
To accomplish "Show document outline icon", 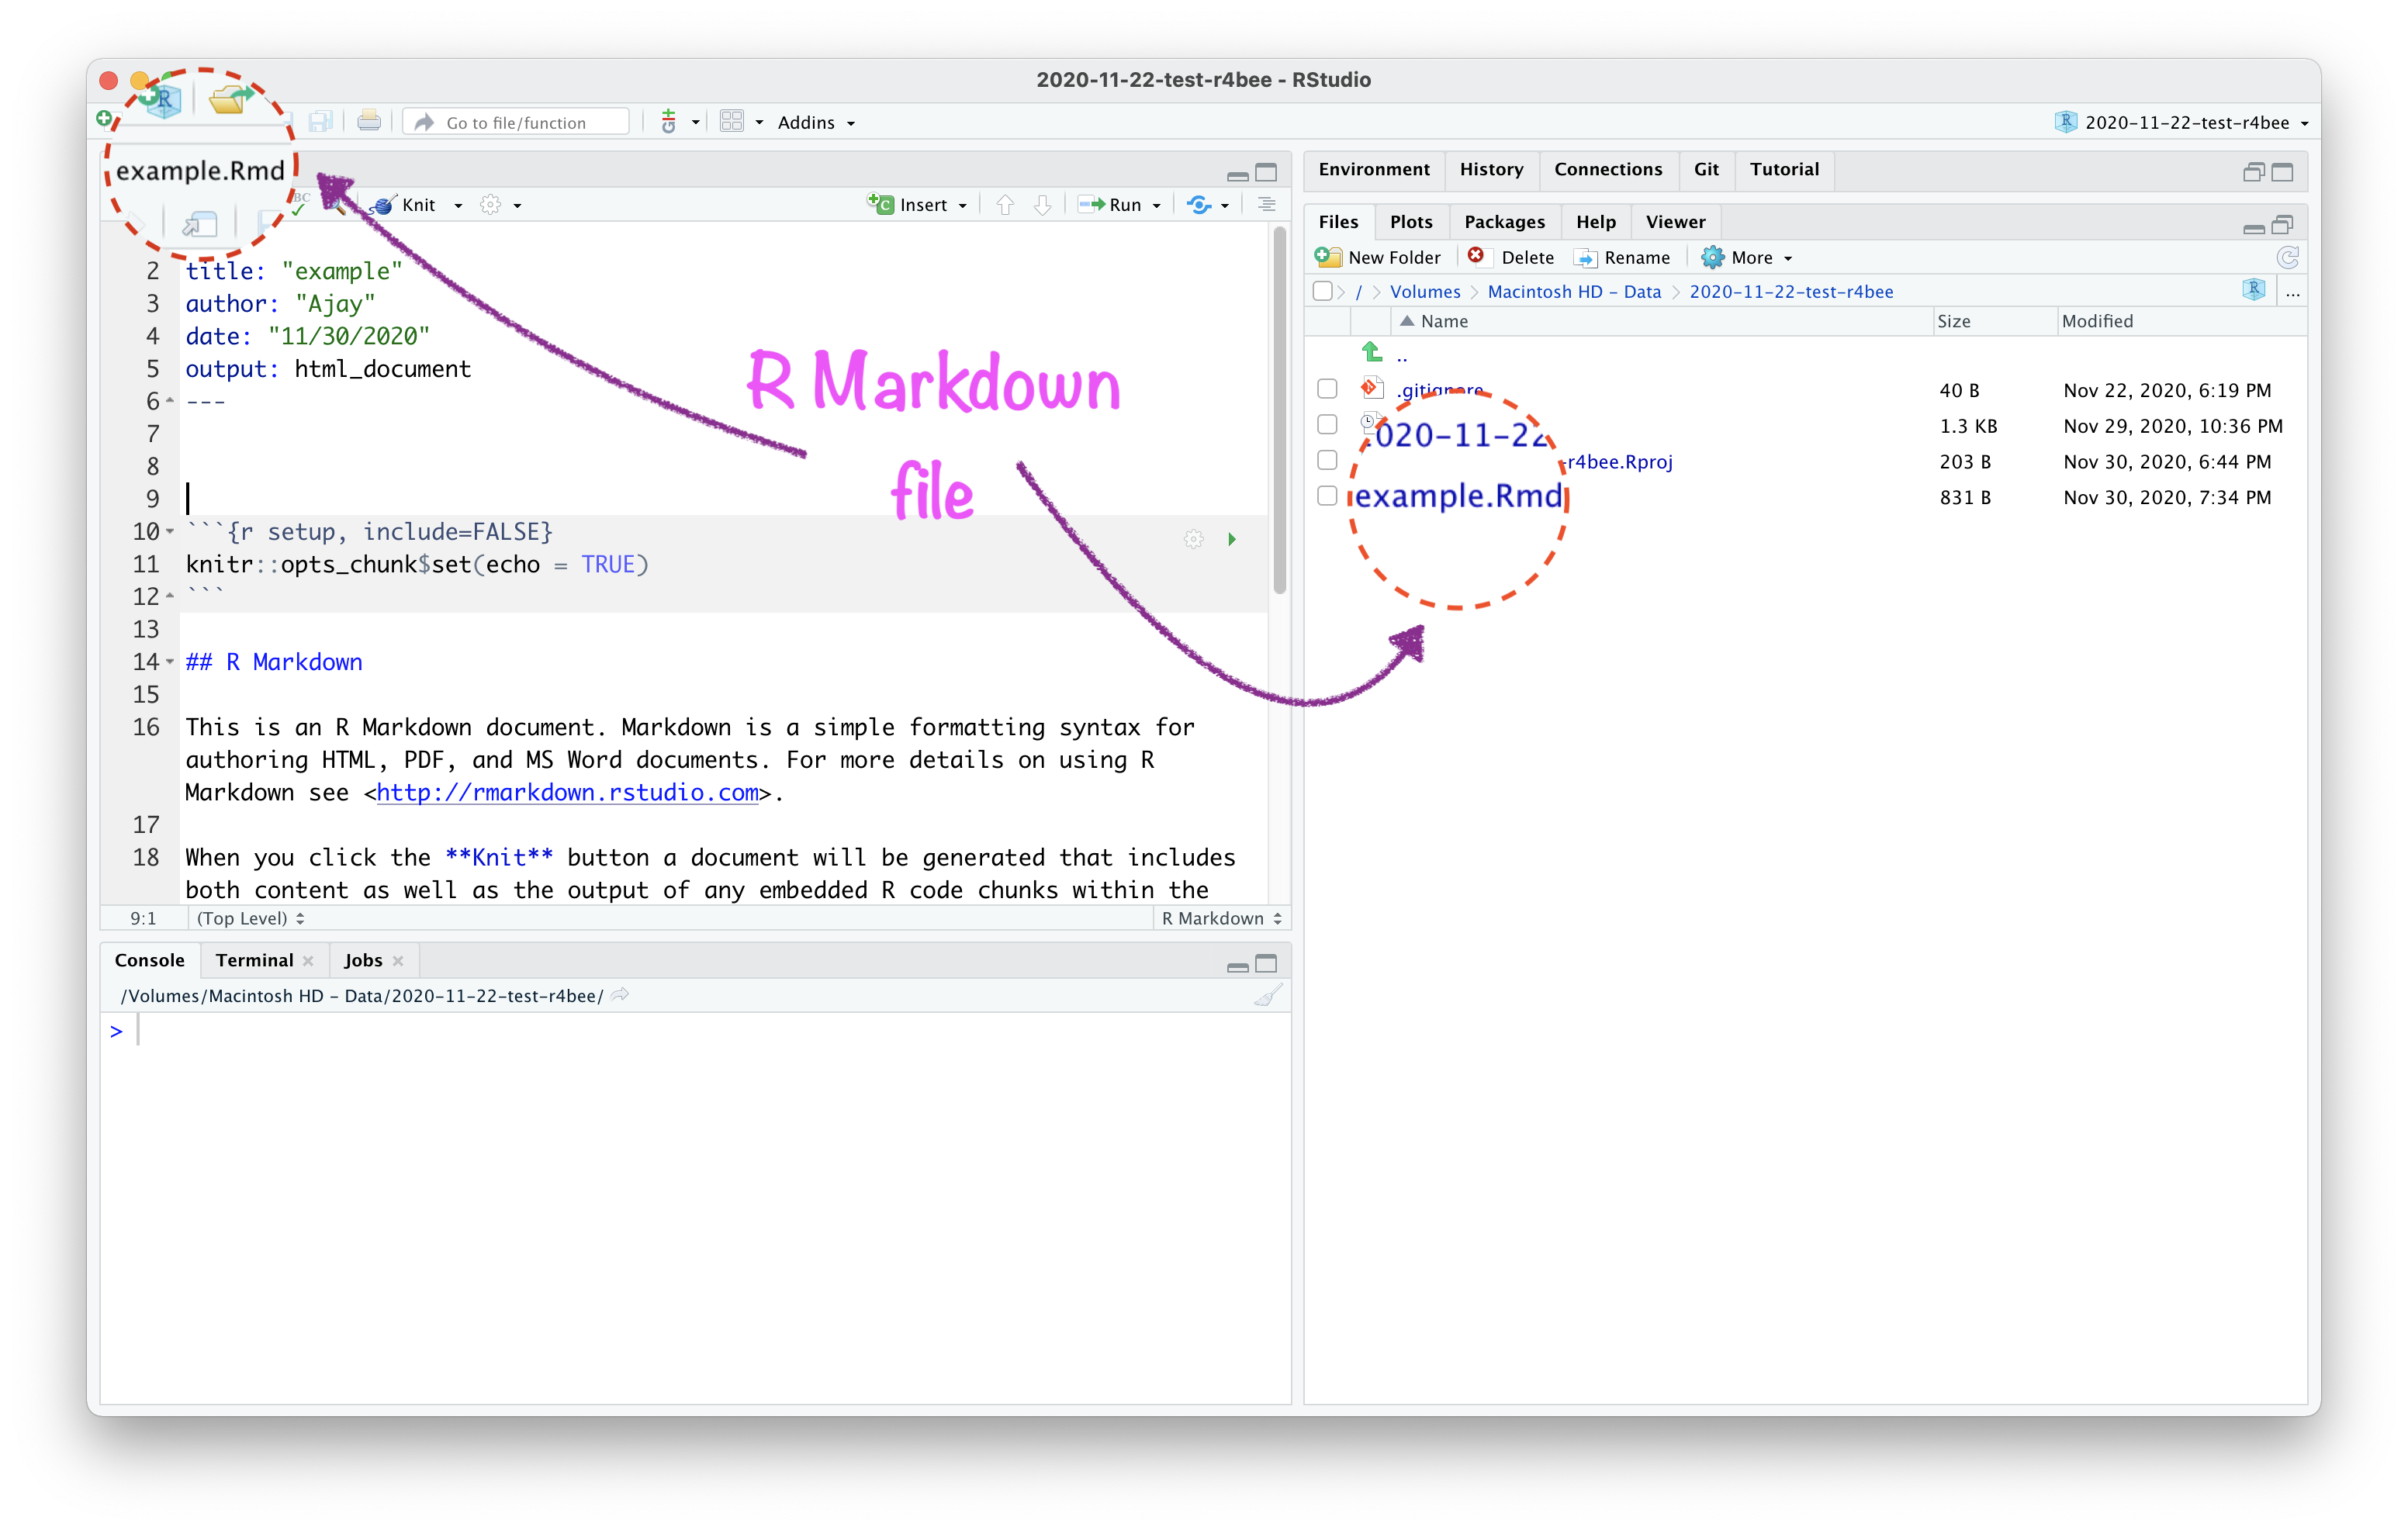I will 1267,205.
